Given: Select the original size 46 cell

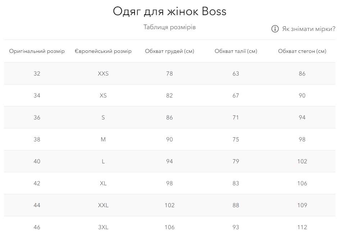Looking at the screenshot, I should point(37,227).
